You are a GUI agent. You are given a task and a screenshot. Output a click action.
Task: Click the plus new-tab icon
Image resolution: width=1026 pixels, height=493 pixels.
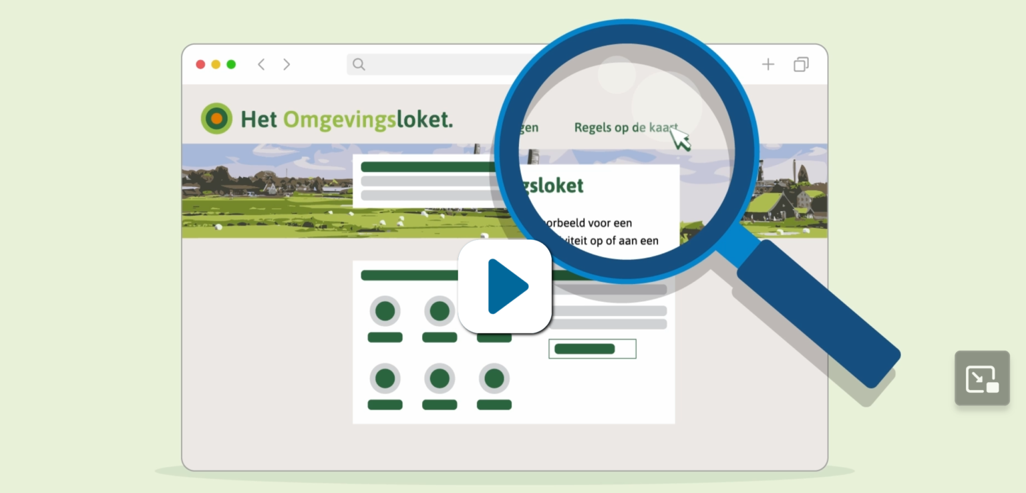point(768,65)
